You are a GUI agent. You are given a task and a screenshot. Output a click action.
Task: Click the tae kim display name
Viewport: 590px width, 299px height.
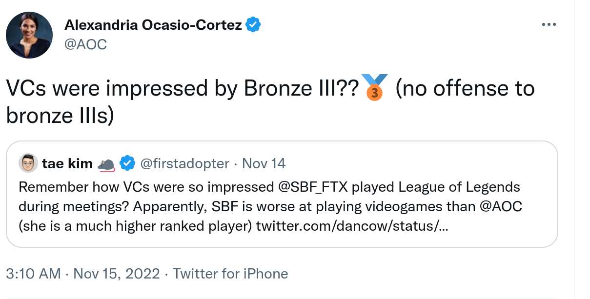point(67,164)
